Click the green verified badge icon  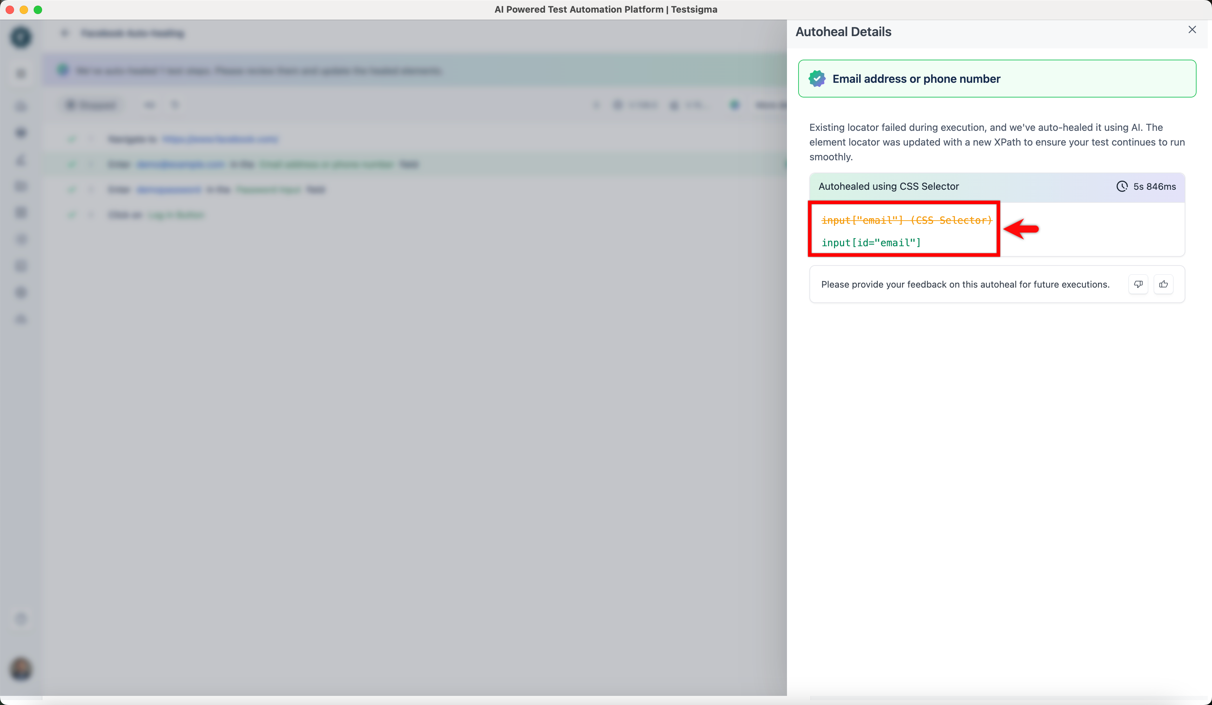(817, 78)
